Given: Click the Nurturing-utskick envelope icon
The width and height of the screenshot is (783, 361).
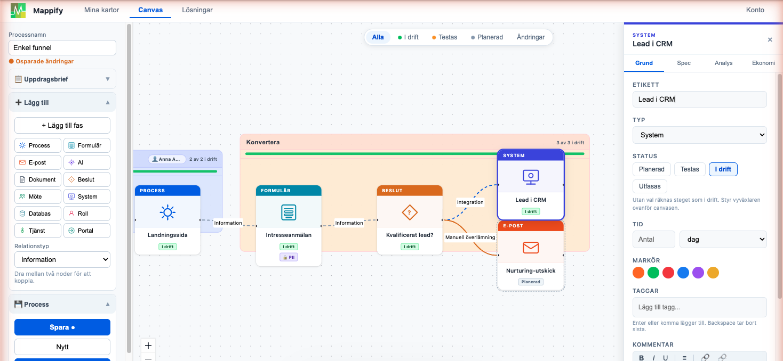Looking at the screenshot, I should click(531, 247).
